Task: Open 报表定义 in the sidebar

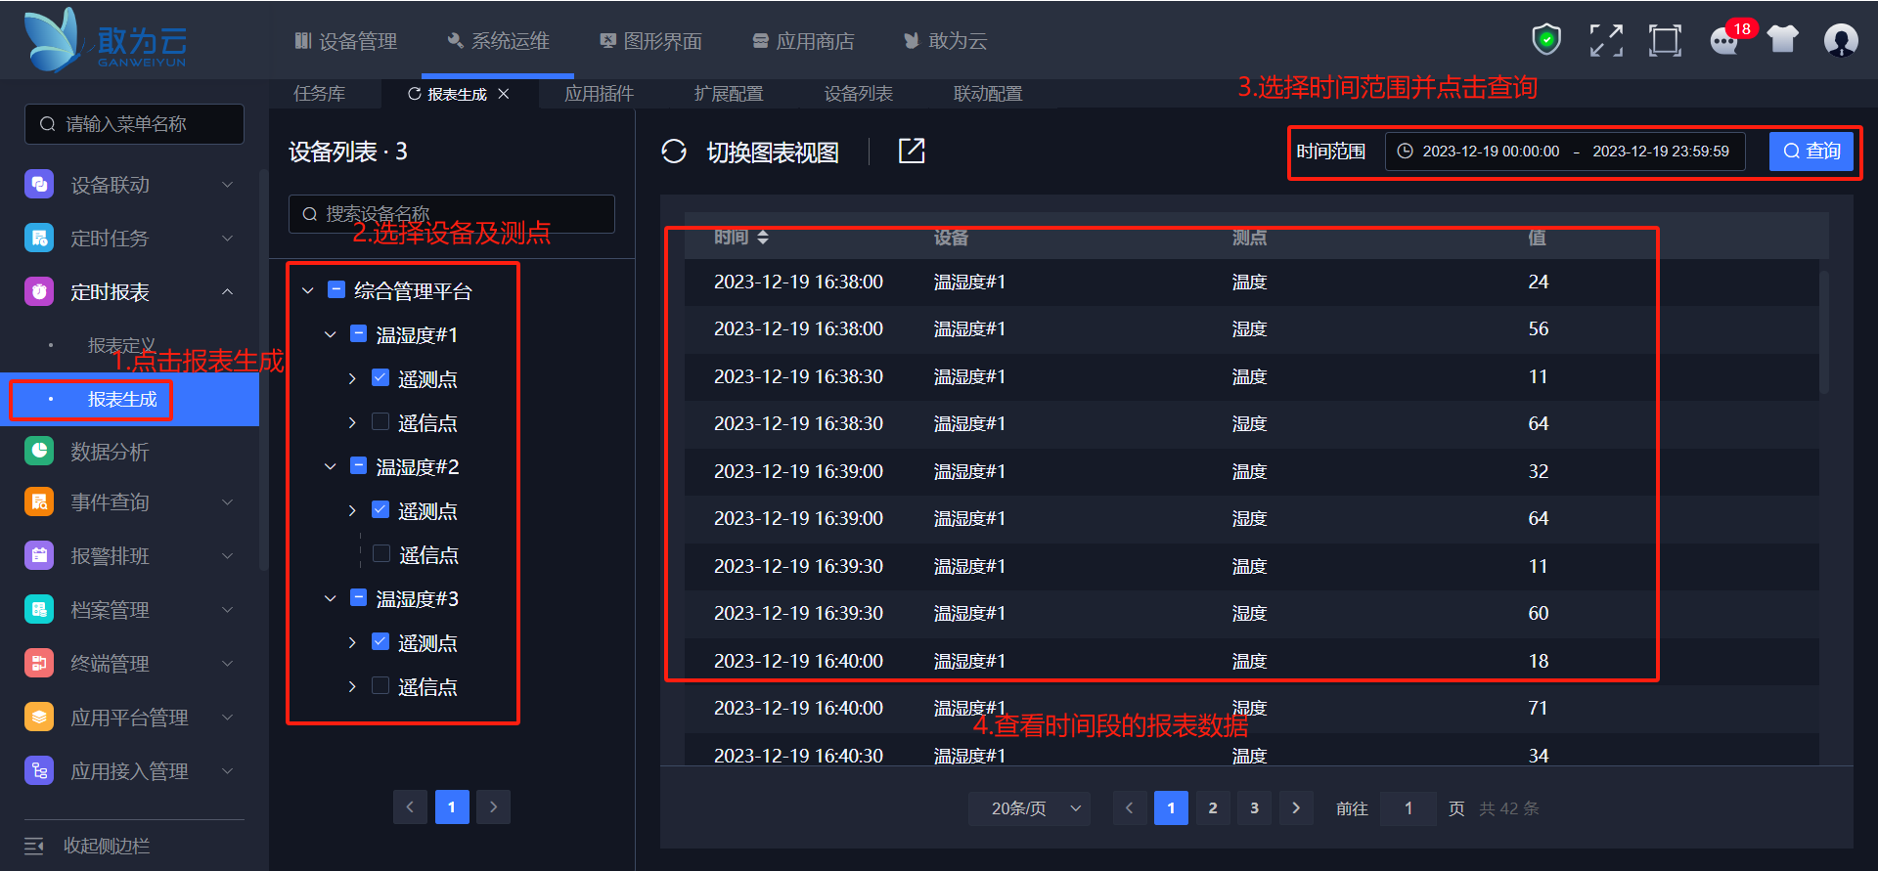Action: click(x=121, y=345)
